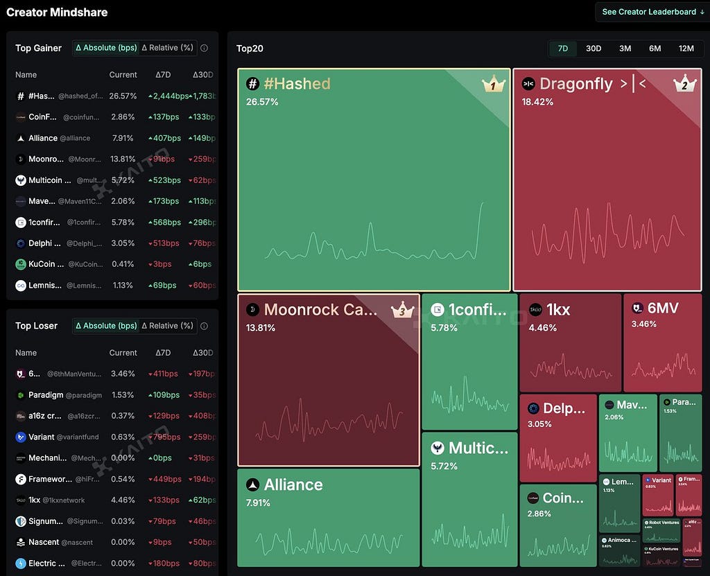Click the rank 1 crown on #Hashed tile
710x576 pixels.
[493, 84]
